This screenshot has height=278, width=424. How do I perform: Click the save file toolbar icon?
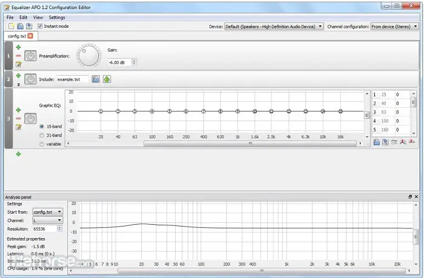coord(29,26)
